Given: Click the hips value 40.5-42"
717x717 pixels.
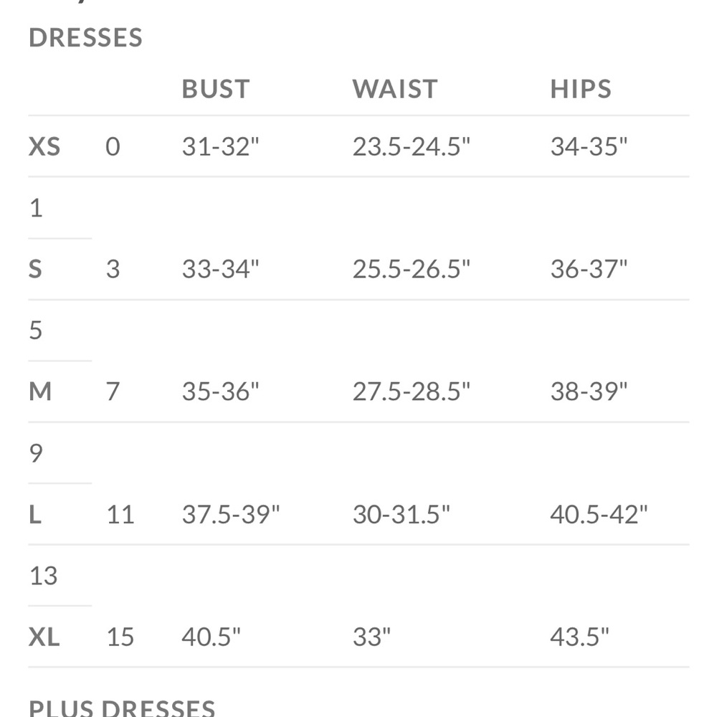Looking at the screenshot, I should pos(599,514).
